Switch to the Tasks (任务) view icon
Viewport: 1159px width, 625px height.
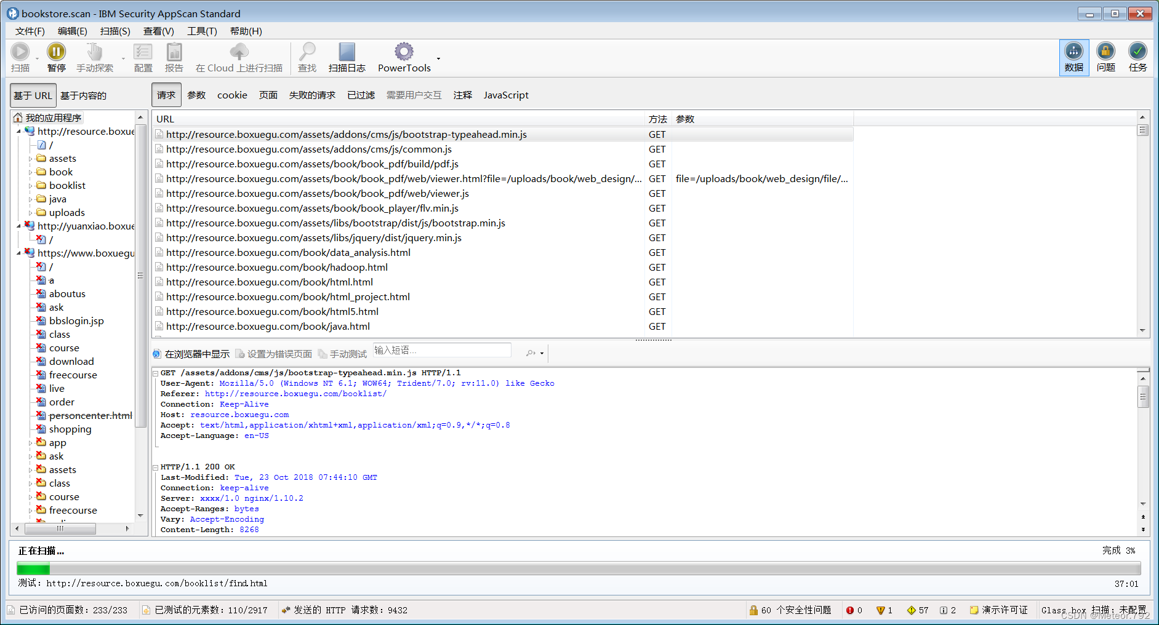click(1137, 51)
